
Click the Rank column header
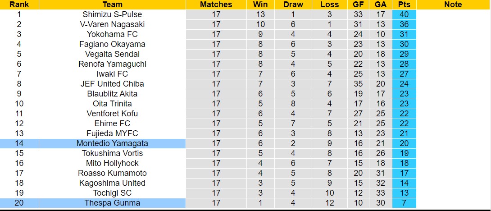point(19,5)
